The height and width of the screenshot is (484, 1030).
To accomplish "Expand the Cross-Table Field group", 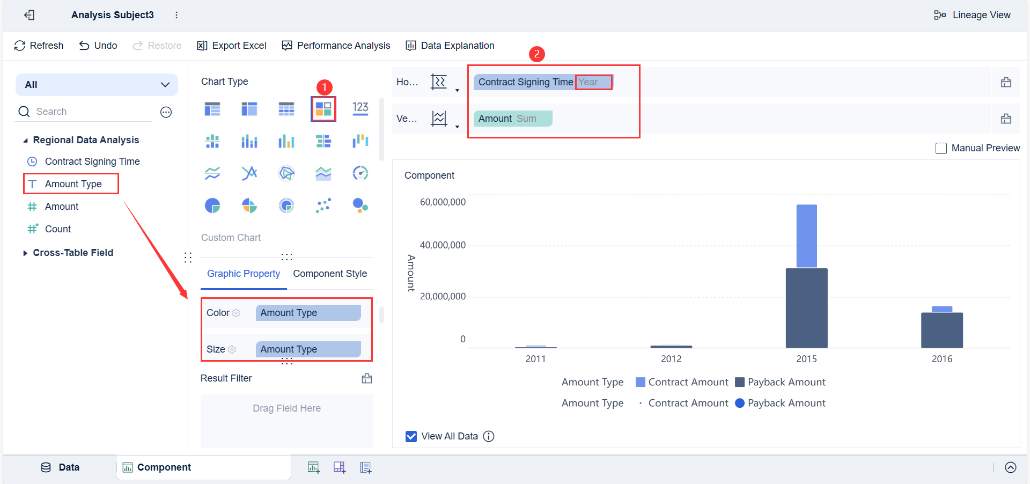I will pos(25,253).
